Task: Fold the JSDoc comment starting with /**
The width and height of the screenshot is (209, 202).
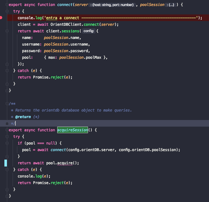Action: tap(7, 104)
